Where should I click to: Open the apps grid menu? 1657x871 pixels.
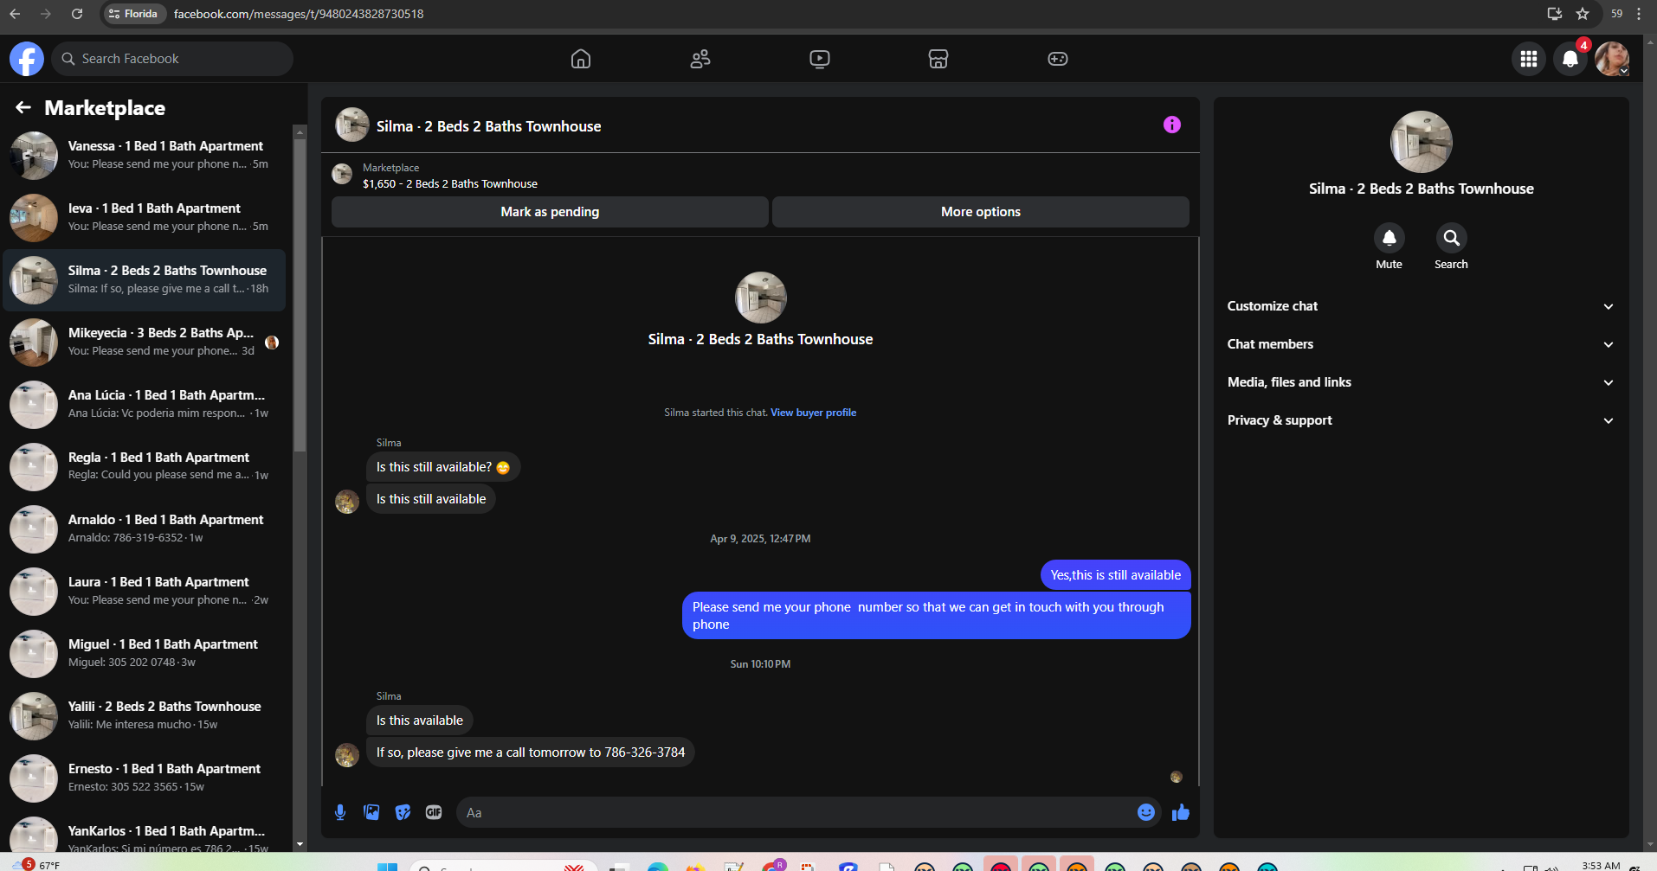point(1529,59)
